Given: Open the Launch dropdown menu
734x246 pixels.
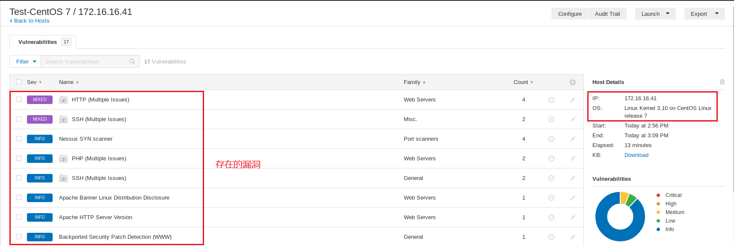Looking at the screenshot, I should click(655, 14).
